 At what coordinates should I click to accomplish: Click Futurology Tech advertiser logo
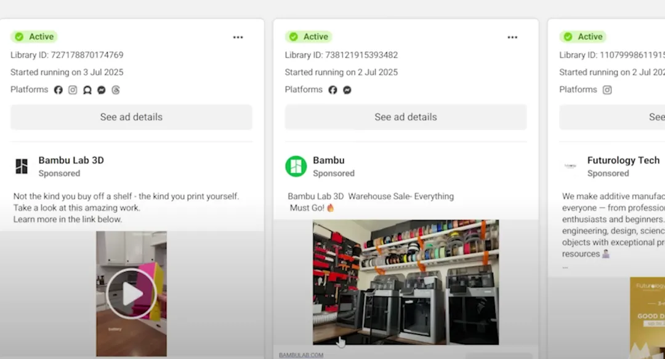point(570,166)
